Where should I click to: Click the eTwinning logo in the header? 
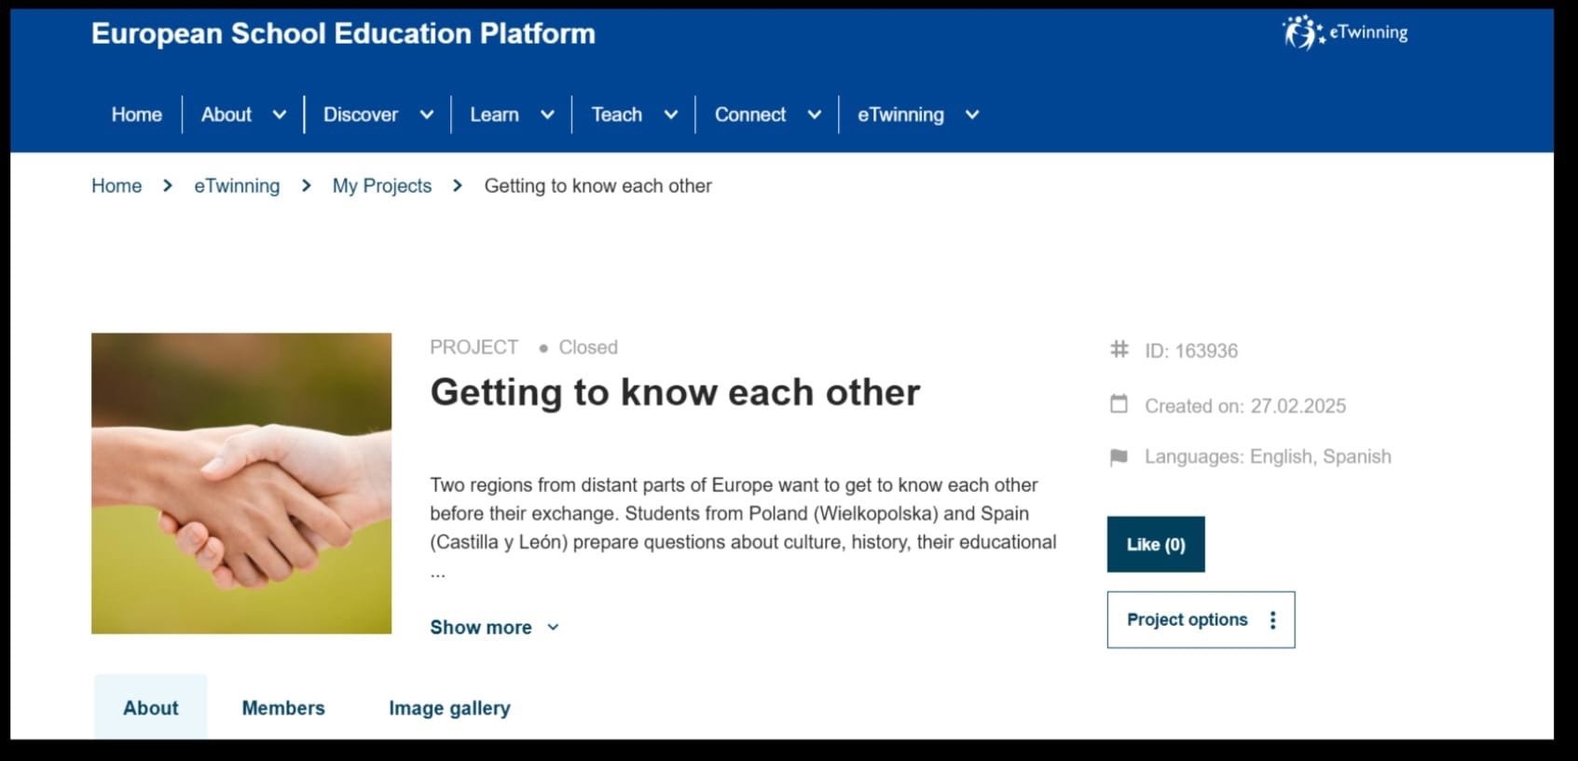pyautogui.click(x=1345, y=33)
